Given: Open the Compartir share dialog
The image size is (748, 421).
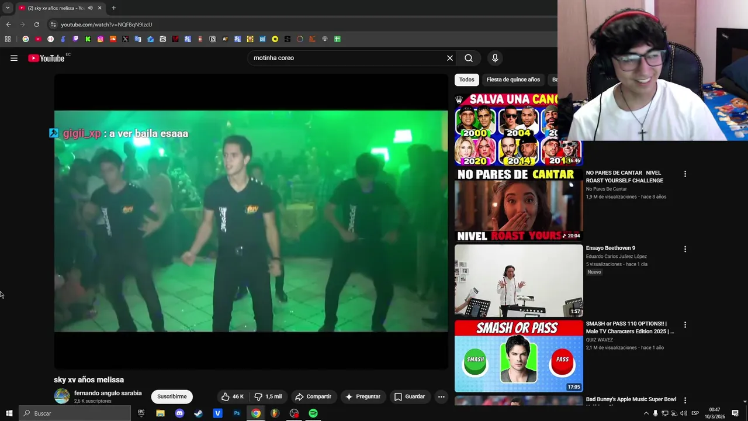Looking at the screenshot, I should click(313, 396).
